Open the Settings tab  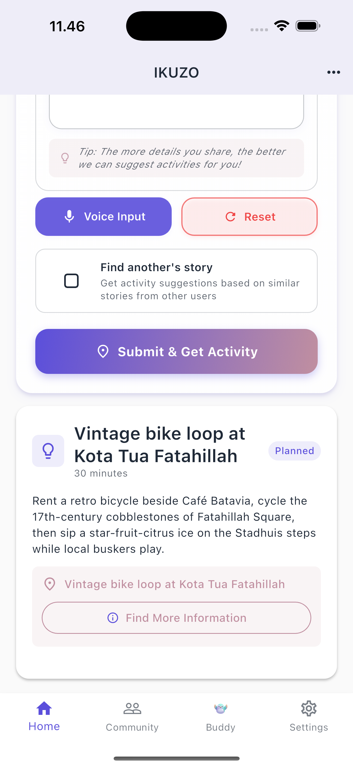click(x=309, y=716)
